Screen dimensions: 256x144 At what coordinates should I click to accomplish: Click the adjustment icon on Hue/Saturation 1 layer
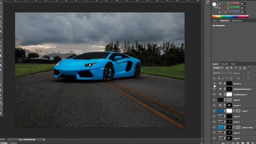click(x=220, y=94)
